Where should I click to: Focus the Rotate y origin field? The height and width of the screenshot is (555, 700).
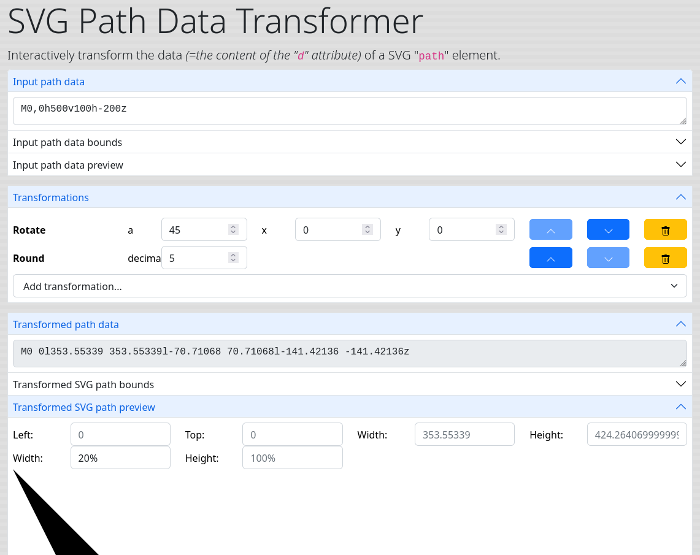coord(471,229)
